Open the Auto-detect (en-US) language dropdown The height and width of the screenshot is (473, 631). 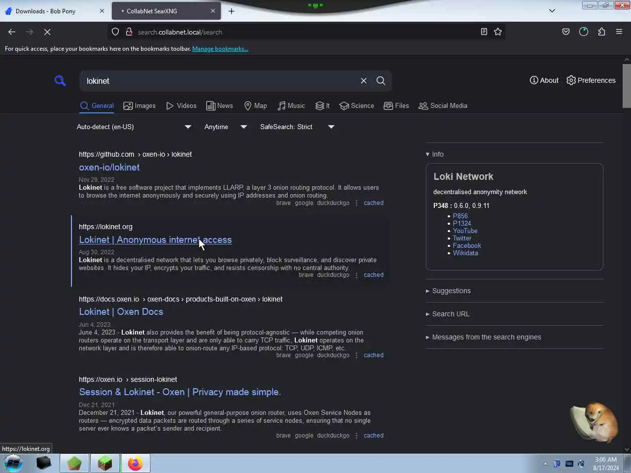pos(134,127)
